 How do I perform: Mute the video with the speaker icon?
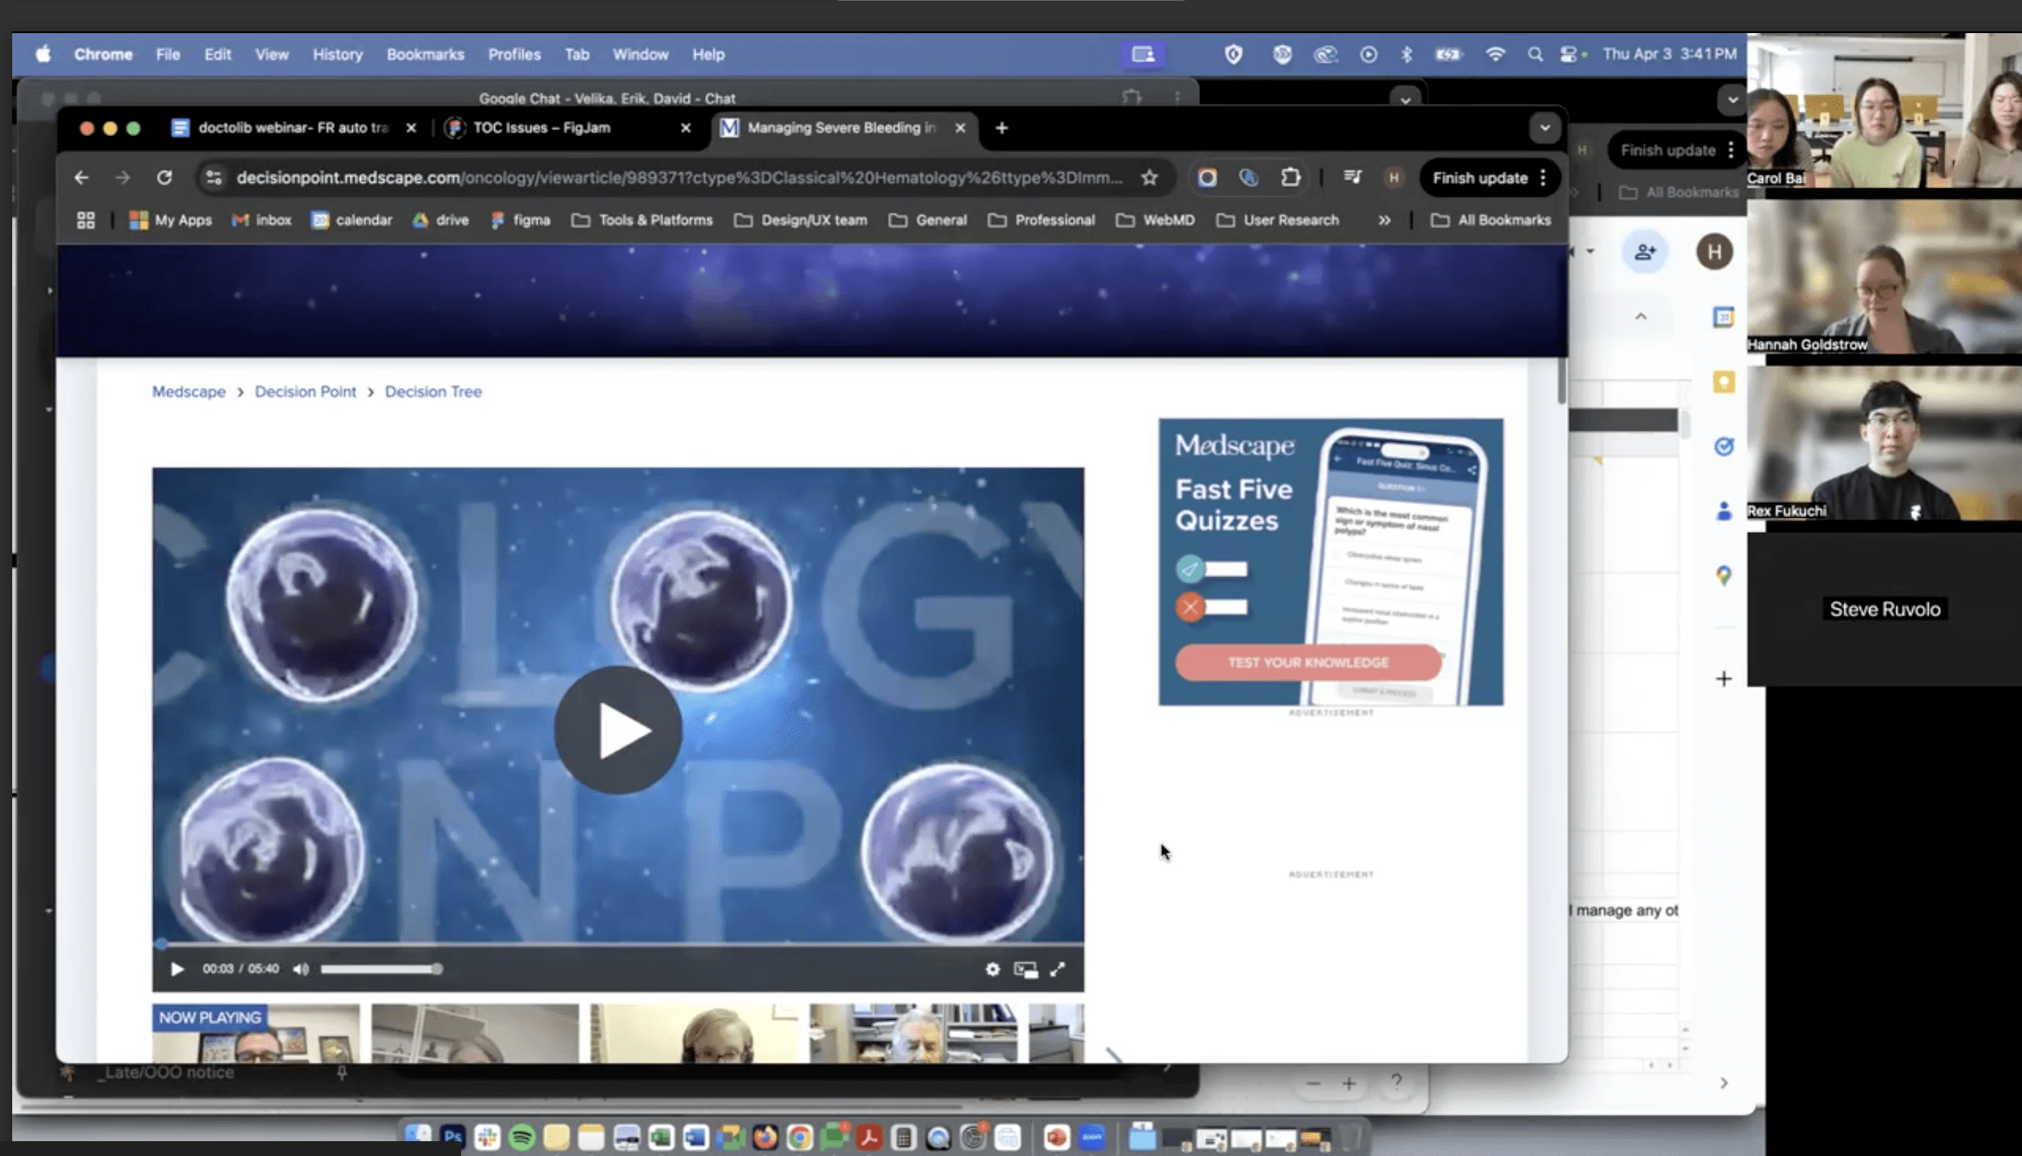tap(301, 969)
